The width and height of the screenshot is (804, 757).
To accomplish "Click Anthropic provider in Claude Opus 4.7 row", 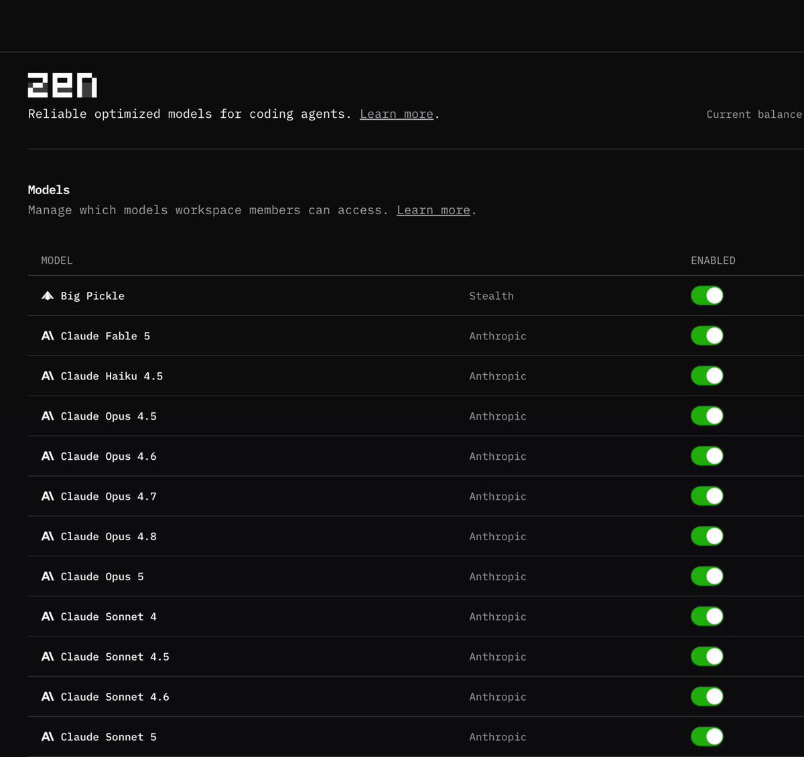I will click(x=498, y=497).
